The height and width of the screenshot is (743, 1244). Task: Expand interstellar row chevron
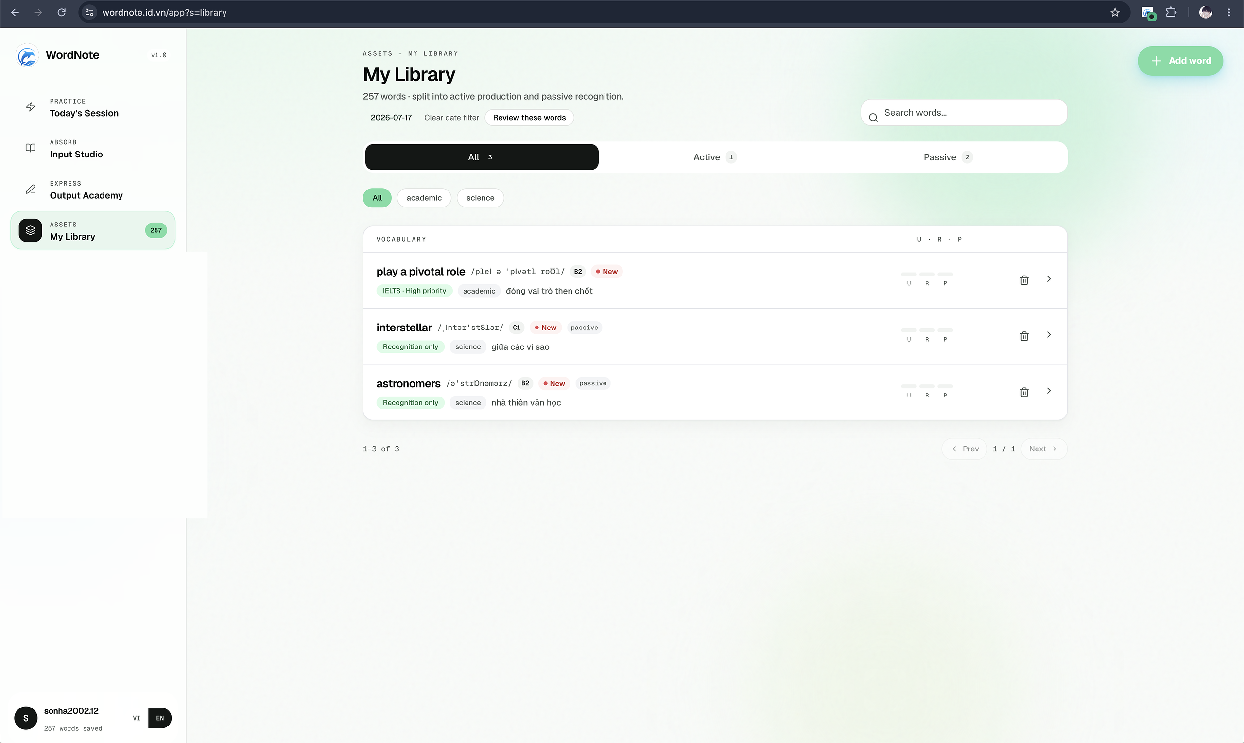(x=1048, y=334)
